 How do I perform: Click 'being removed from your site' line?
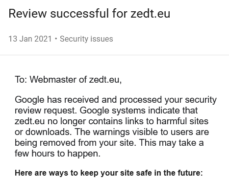pyautogui.click(x=75, y=143)
